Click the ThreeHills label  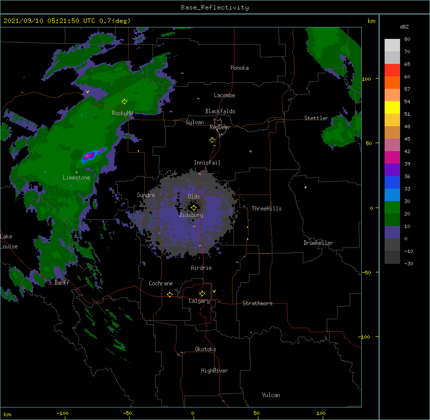point(266,209)
